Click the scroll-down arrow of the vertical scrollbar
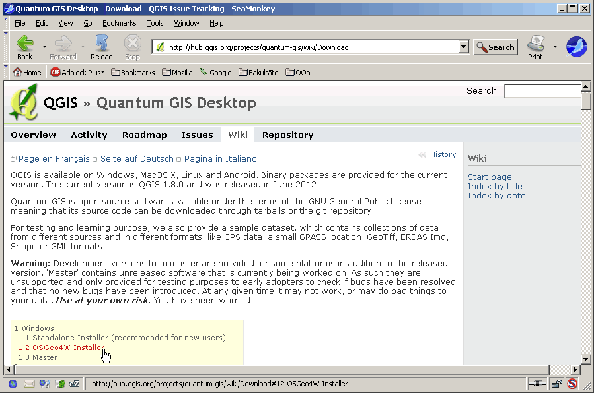The width and height of the screenshot is (594, 393). tap(585, 359)
